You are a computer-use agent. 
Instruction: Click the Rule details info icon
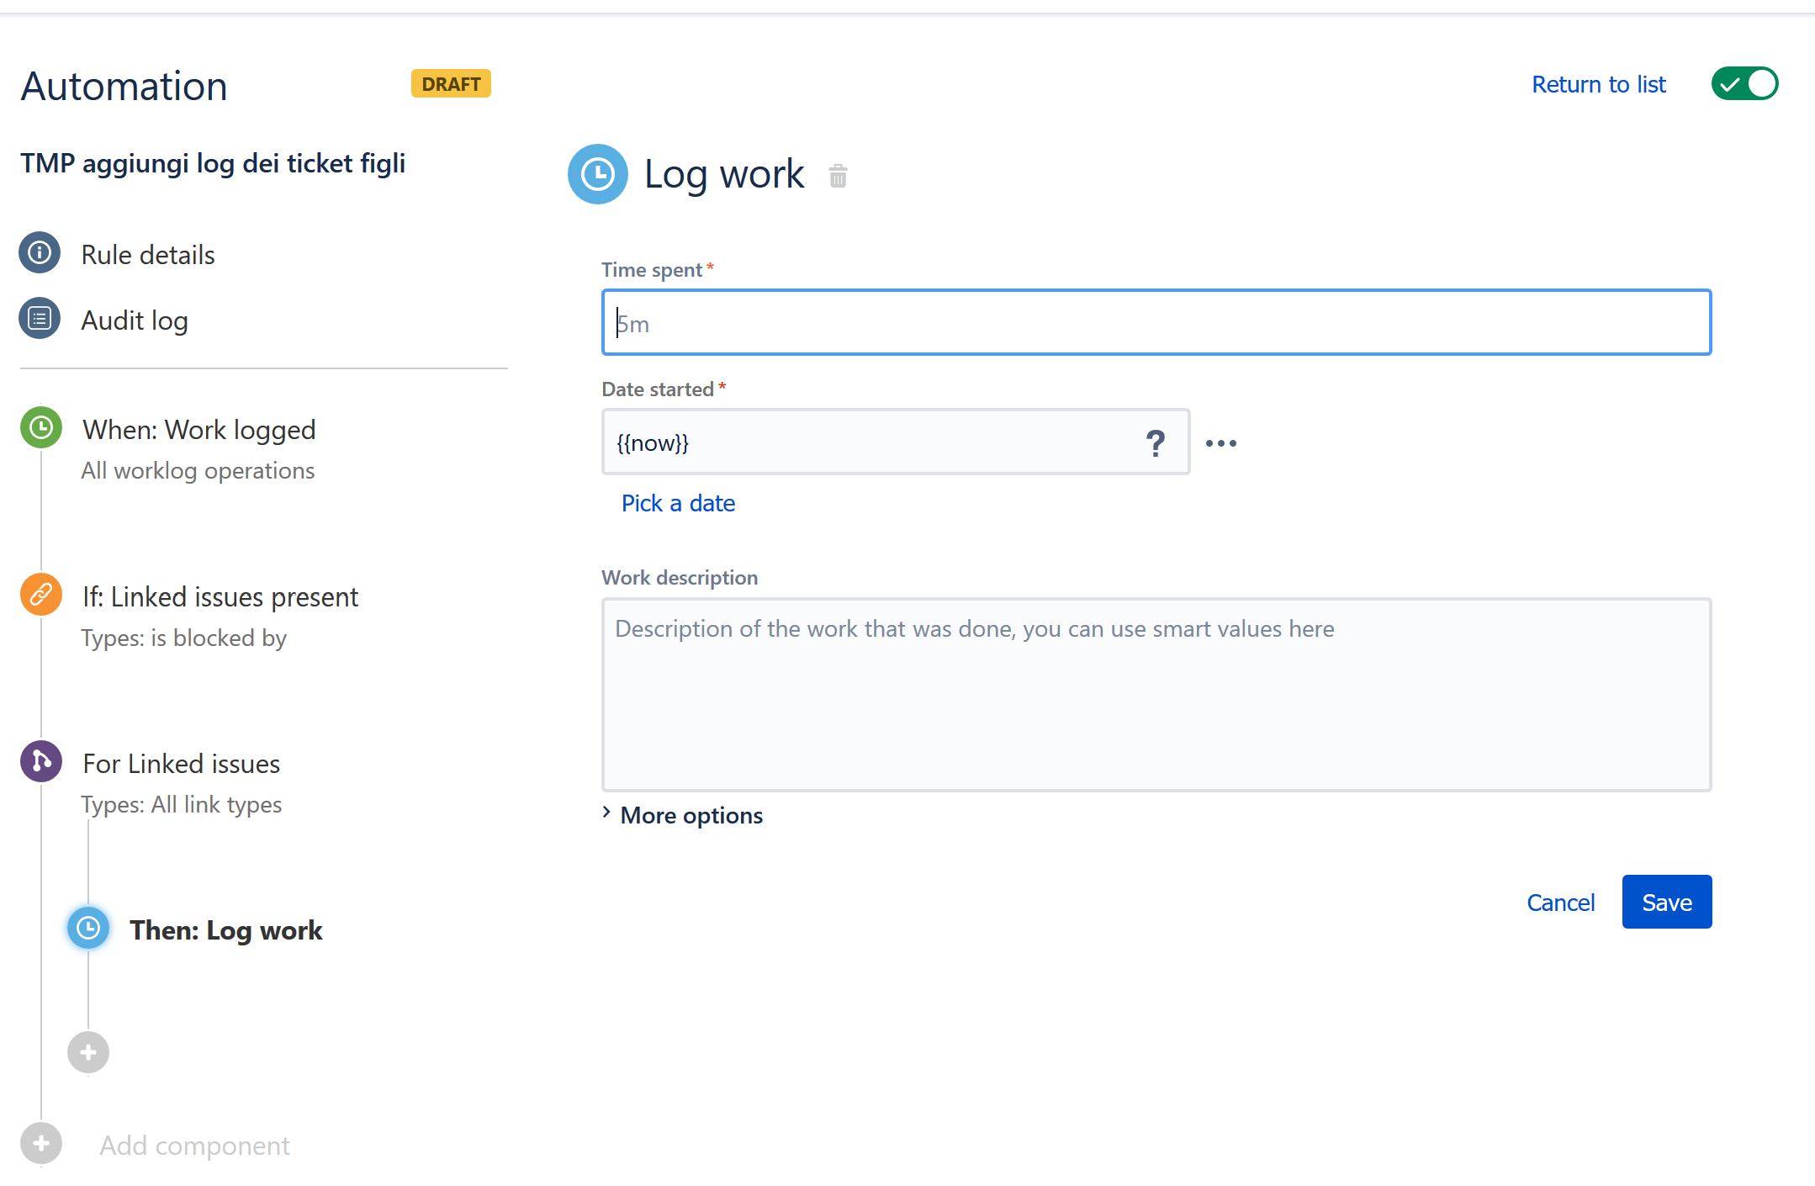click(40, 252)
